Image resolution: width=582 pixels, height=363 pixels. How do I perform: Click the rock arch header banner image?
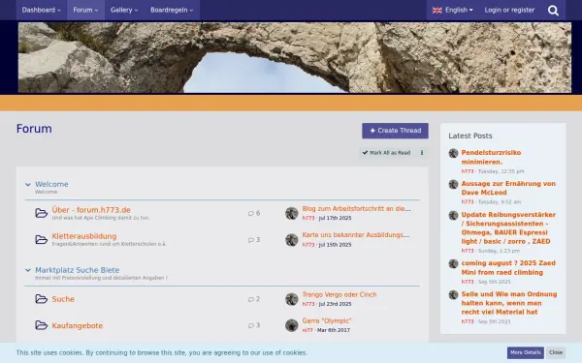click(x=295, y=57)
